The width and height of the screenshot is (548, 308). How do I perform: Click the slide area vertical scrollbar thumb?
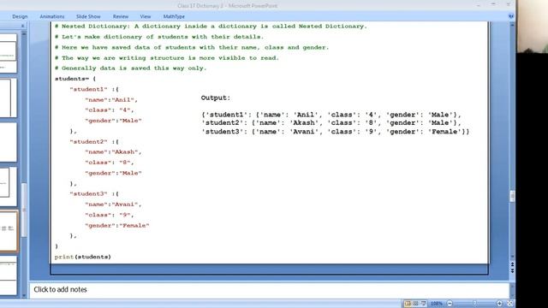coord(512,196)
